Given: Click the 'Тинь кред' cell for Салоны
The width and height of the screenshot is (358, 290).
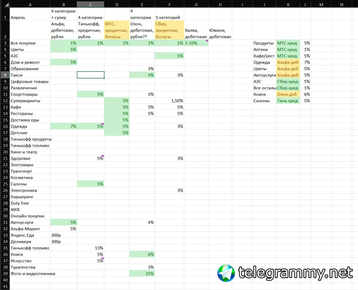Looking at the screenshot, I should tap(288, 101).
